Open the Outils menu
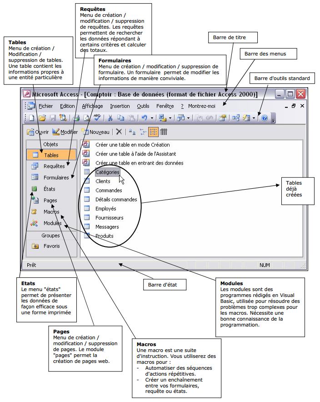 coord(143,106)
